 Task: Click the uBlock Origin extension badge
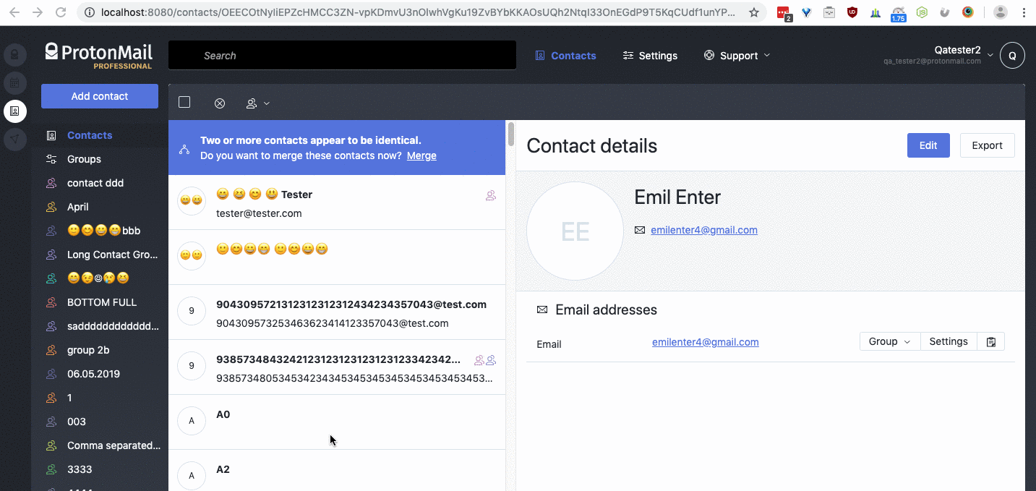click(x=852, y=12)
